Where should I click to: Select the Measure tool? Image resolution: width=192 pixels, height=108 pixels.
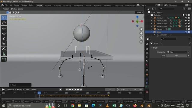[4, 54]
